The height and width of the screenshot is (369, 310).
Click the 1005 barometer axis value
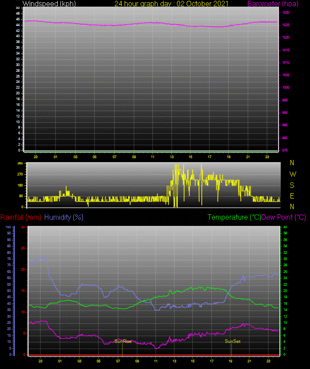tap(286, 75)
